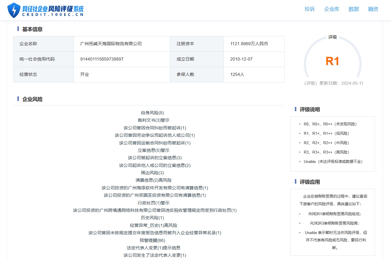Click the 基本信息 section heading

[x=32, y=29]
